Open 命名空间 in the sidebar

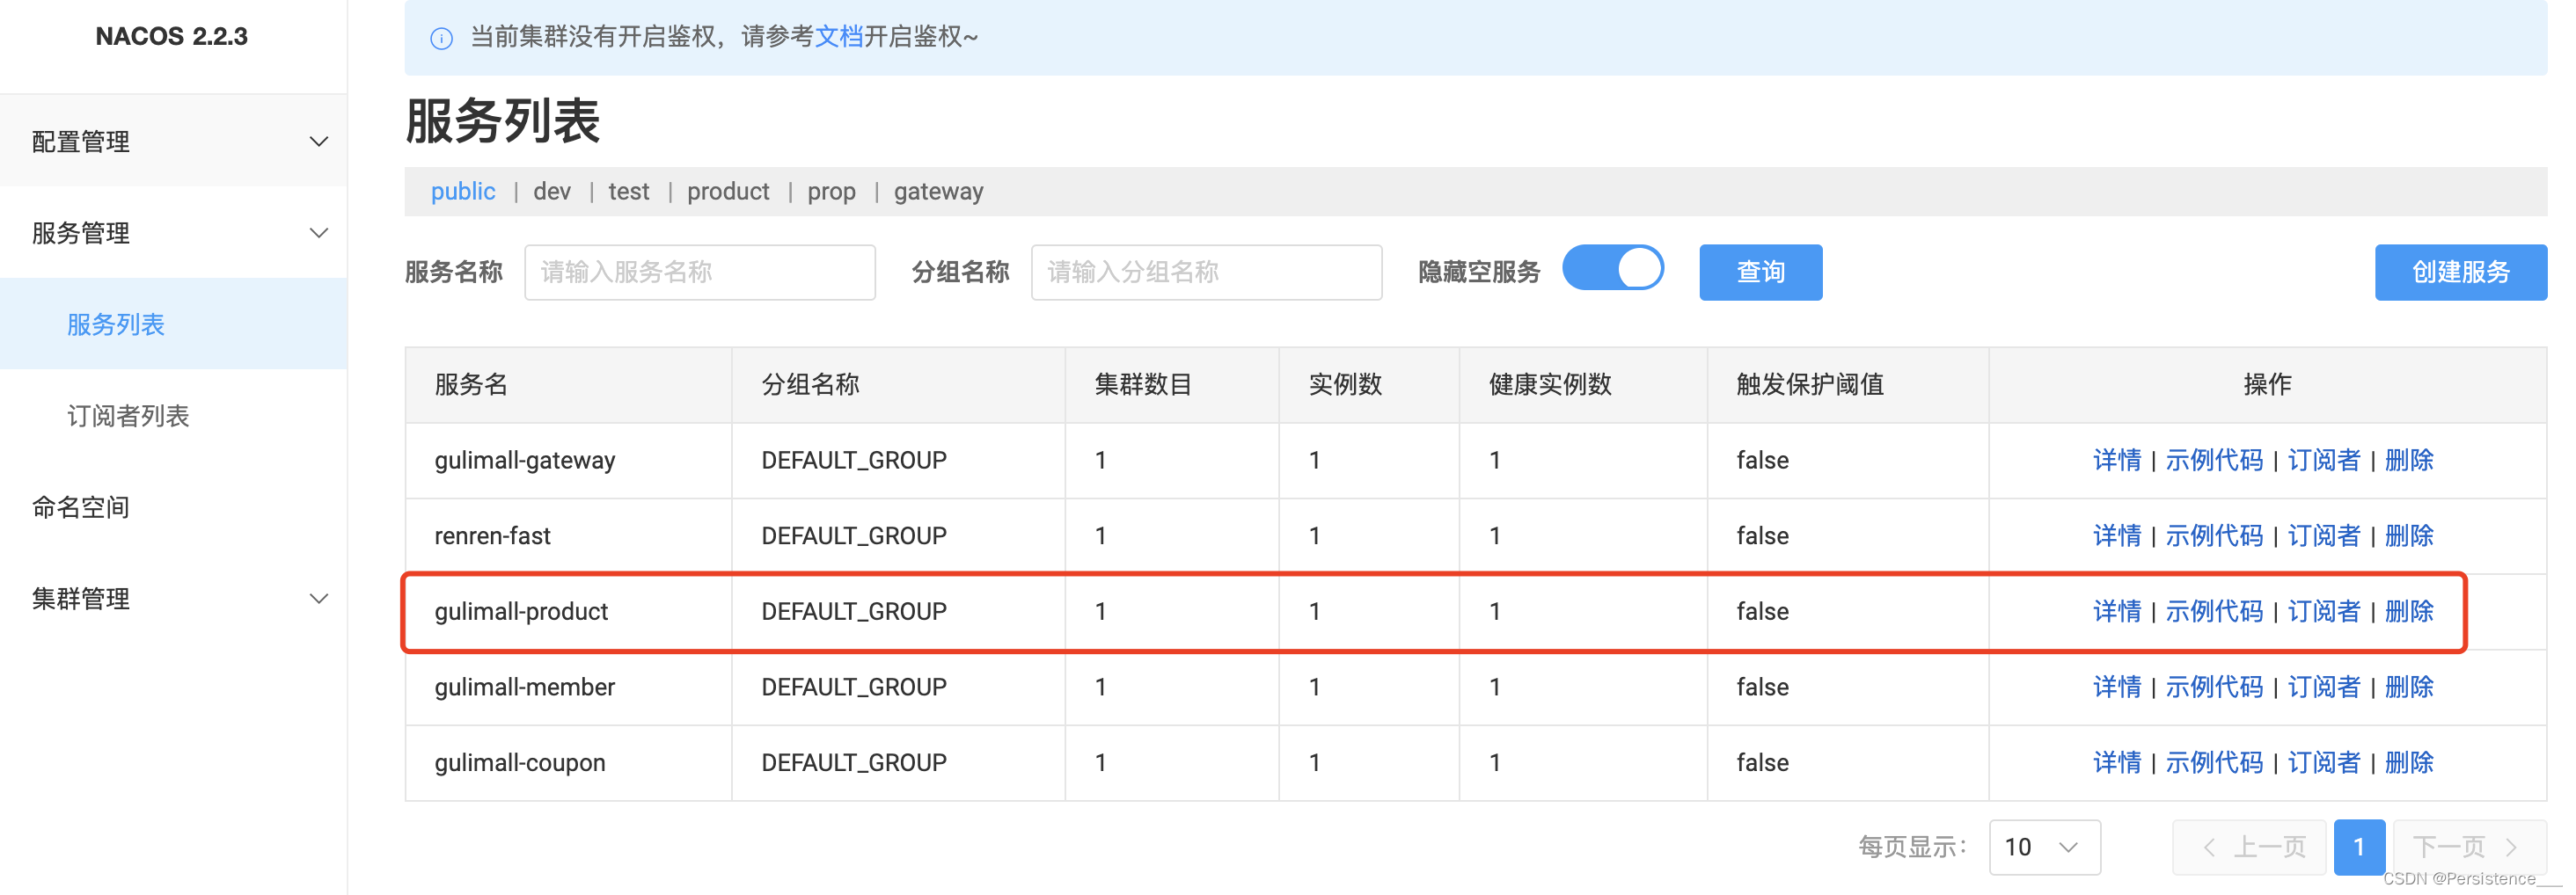(x=80, y=507)
